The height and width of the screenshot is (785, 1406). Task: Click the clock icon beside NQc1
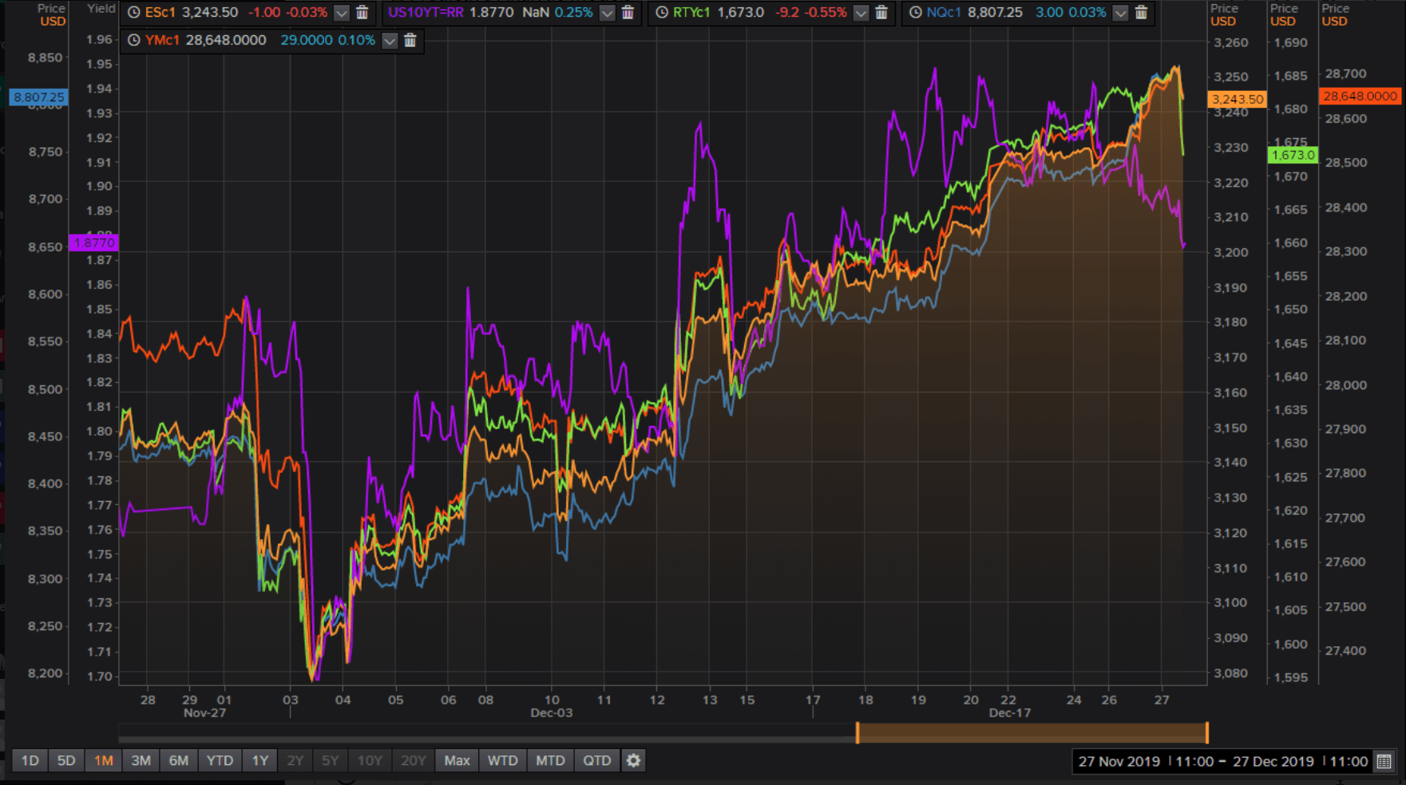pyautogui.click(x=916, y=13)
